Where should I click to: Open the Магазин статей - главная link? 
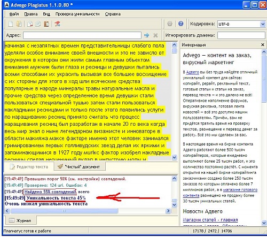click(210, 220)
